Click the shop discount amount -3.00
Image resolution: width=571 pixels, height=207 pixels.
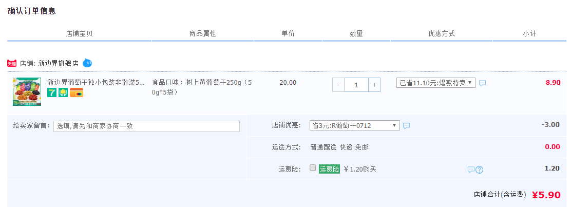pyautogui.click(x=550, y=125)
